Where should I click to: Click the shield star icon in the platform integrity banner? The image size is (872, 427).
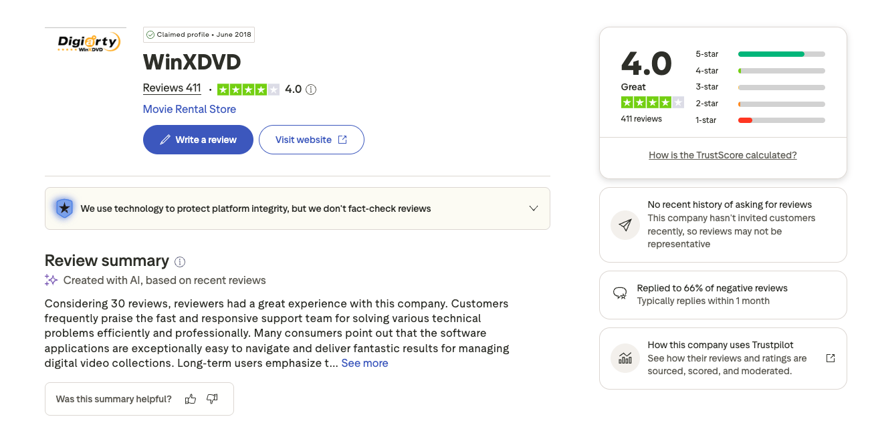64,208
